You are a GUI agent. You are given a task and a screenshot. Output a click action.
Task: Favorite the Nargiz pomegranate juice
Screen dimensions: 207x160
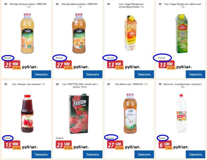(x=6, y=84)
